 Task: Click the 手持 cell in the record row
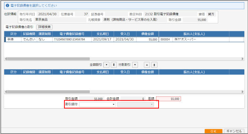tap(14, 39)
